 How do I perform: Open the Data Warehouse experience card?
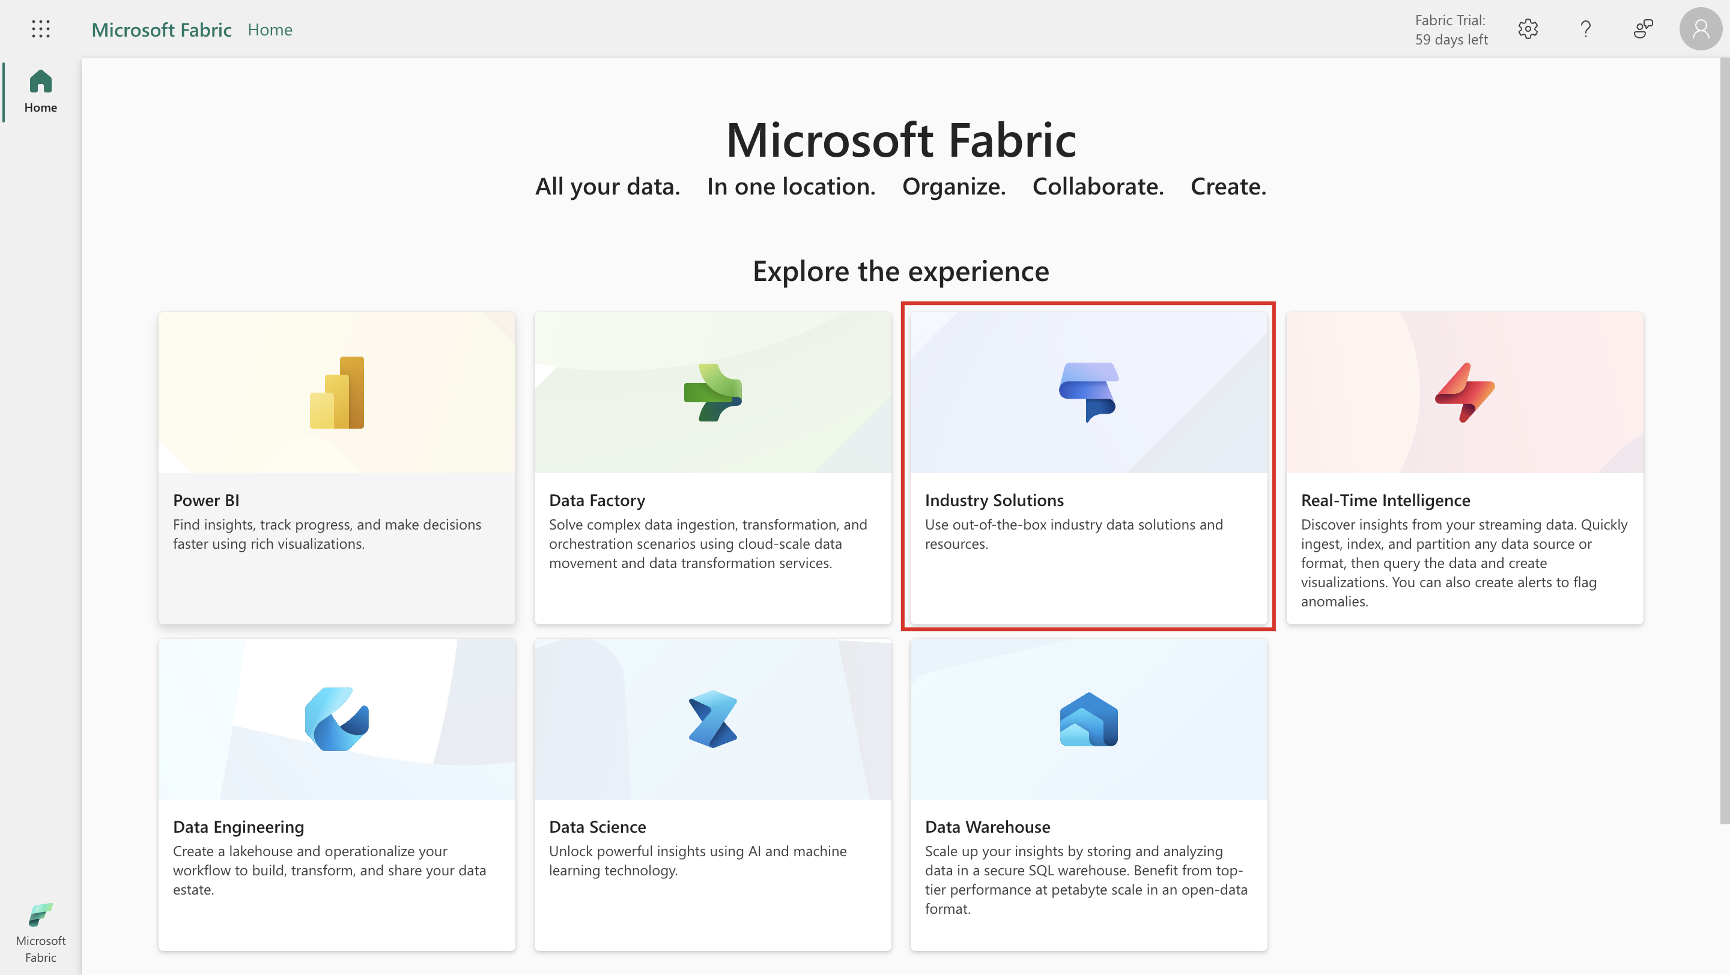[1088, 795]
